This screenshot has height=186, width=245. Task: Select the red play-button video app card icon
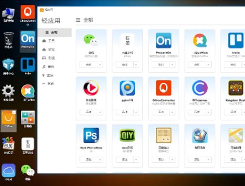91,88
